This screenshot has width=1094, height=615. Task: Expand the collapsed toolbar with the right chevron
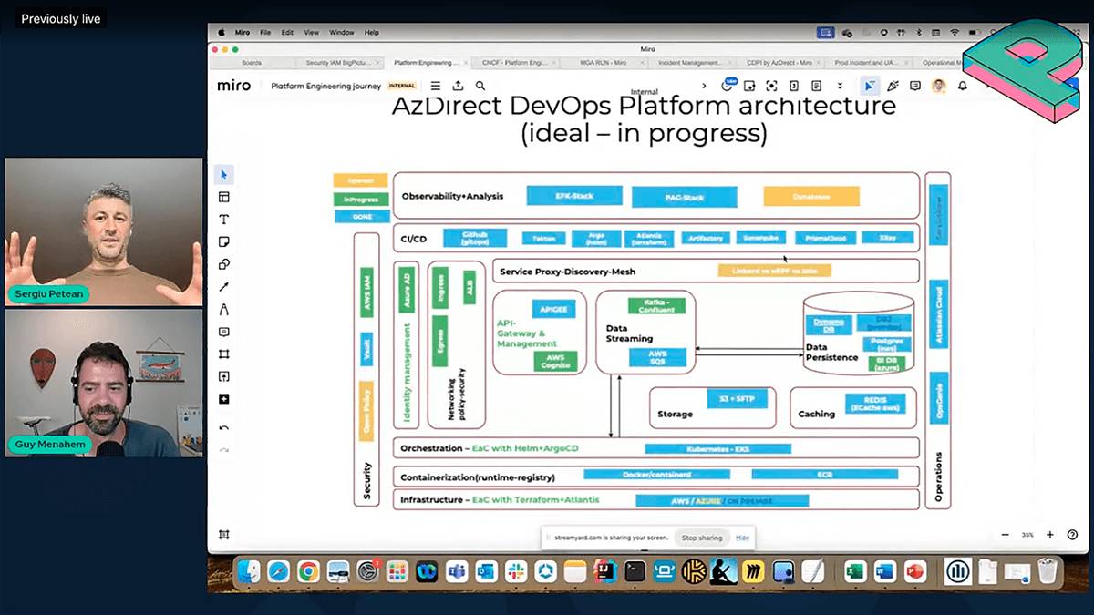point(704,86)
